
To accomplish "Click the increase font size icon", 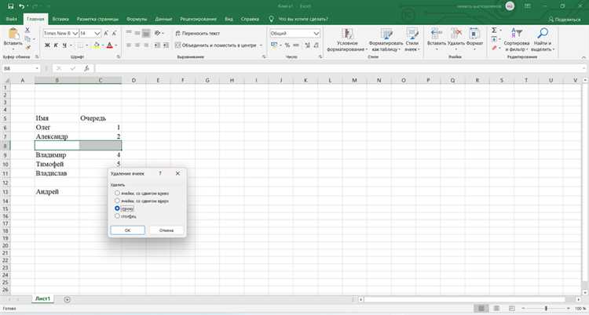I will (x=106, y=34).
